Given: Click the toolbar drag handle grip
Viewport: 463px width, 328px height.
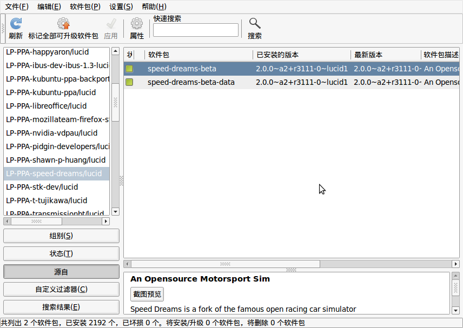Looking at the screenshot, I should click(x=3, y=28).
